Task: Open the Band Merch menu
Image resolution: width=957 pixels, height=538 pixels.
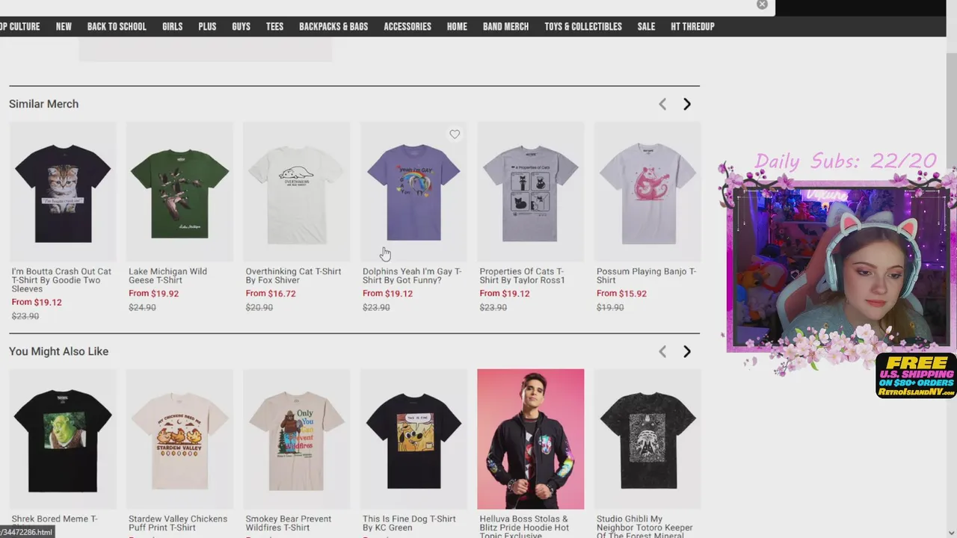Action: (505, 26)
